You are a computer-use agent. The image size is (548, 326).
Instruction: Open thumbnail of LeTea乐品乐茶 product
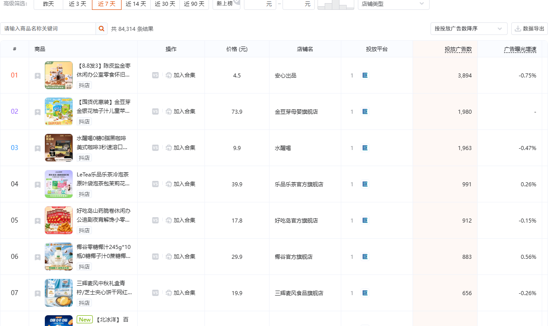59,184
